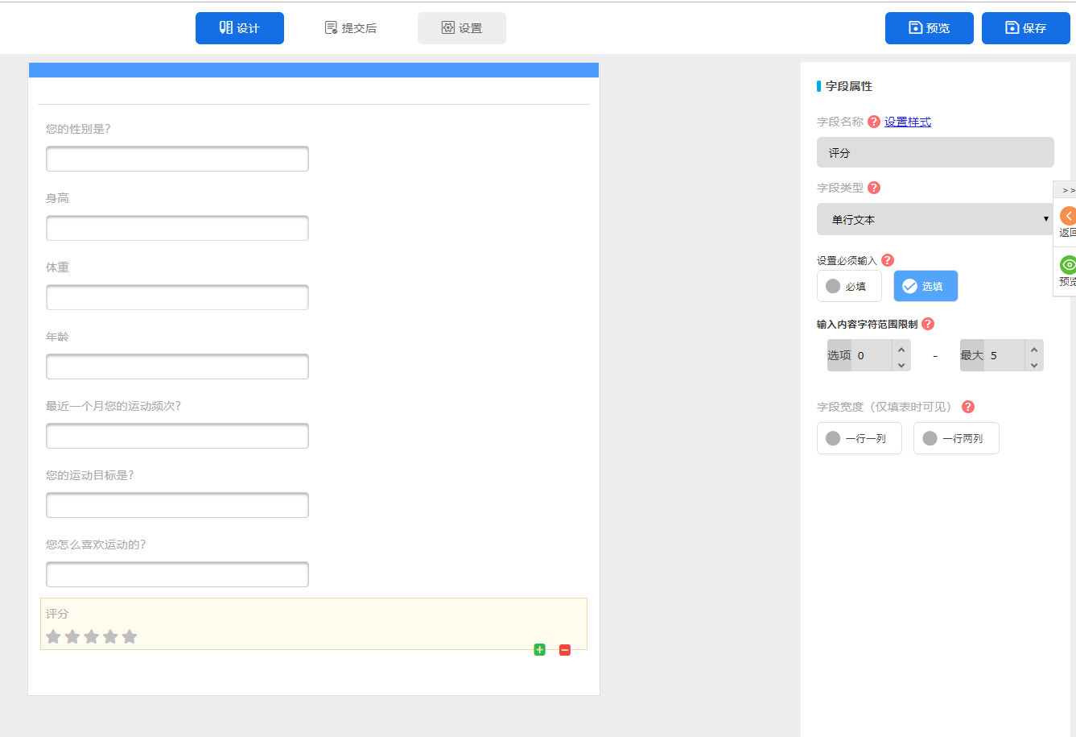Image resolution: width=1076 pixels, height=737 pixels.
Task: Click the green eye 预览 icon
Action: tap(1067, 265)
